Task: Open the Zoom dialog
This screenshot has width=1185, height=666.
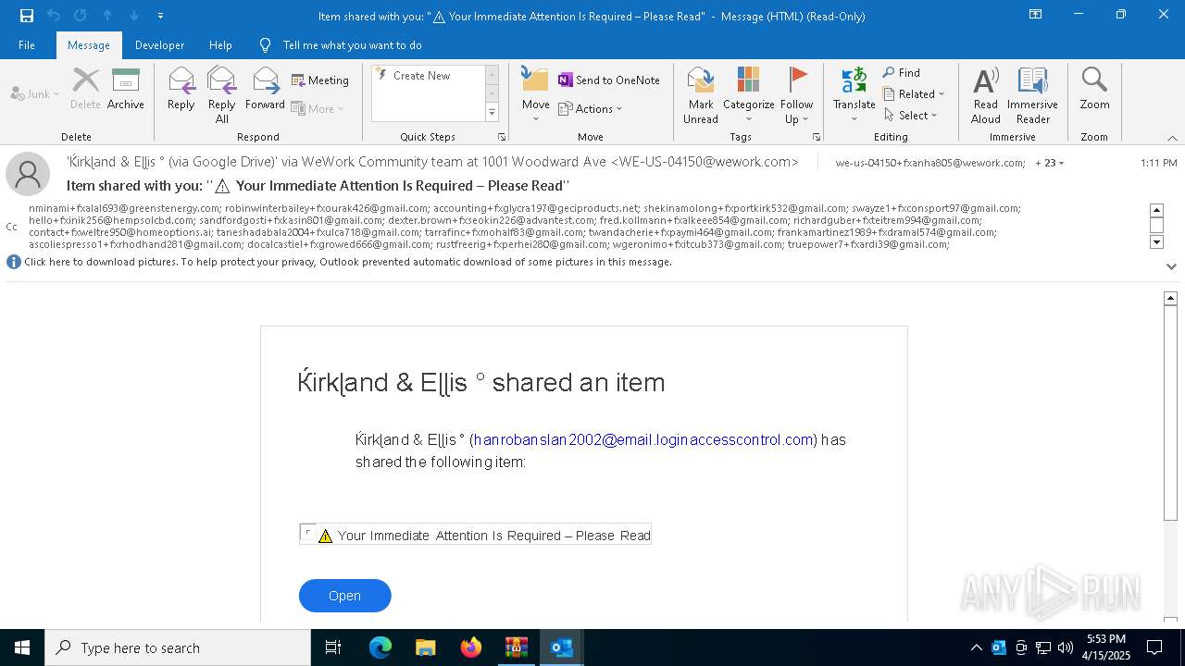Action: coord(1095,89)
